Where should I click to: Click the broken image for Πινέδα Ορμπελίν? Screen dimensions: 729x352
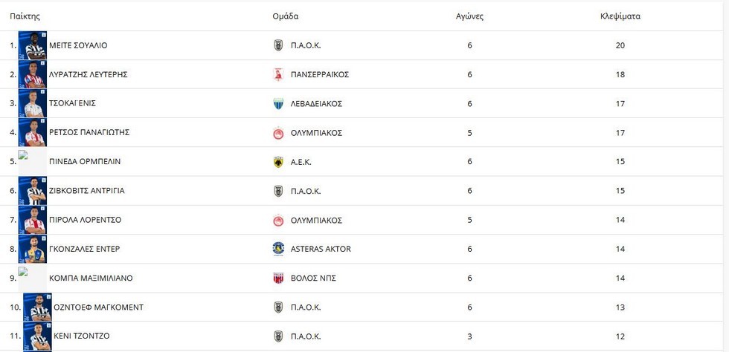[x=23, y=156]
